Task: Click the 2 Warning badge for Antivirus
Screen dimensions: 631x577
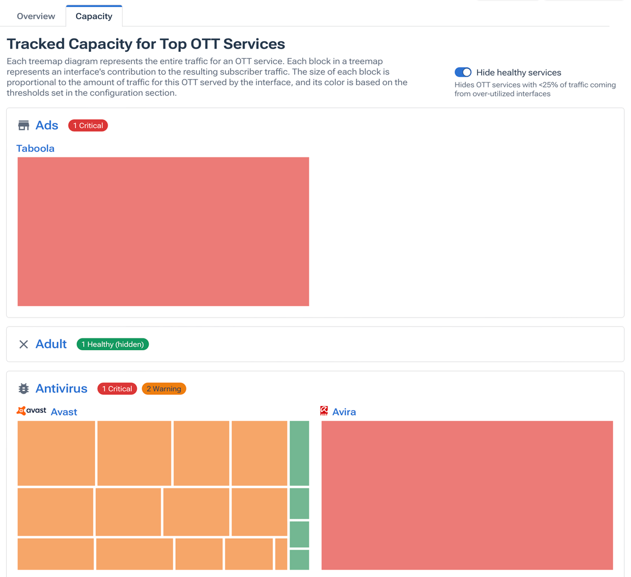Action: [x=163, y=389]
